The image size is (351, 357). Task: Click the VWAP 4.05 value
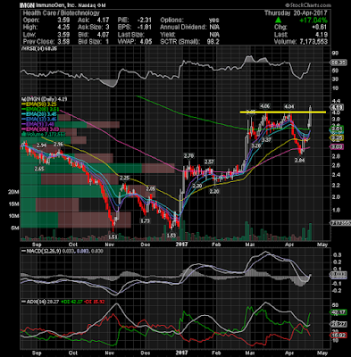pyautogui.click(x=146, y=41)
